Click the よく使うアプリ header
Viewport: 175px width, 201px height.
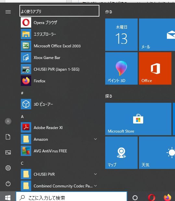(x=59, y=11)
